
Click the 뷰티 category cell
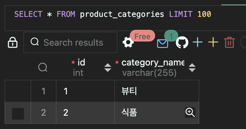157,91
